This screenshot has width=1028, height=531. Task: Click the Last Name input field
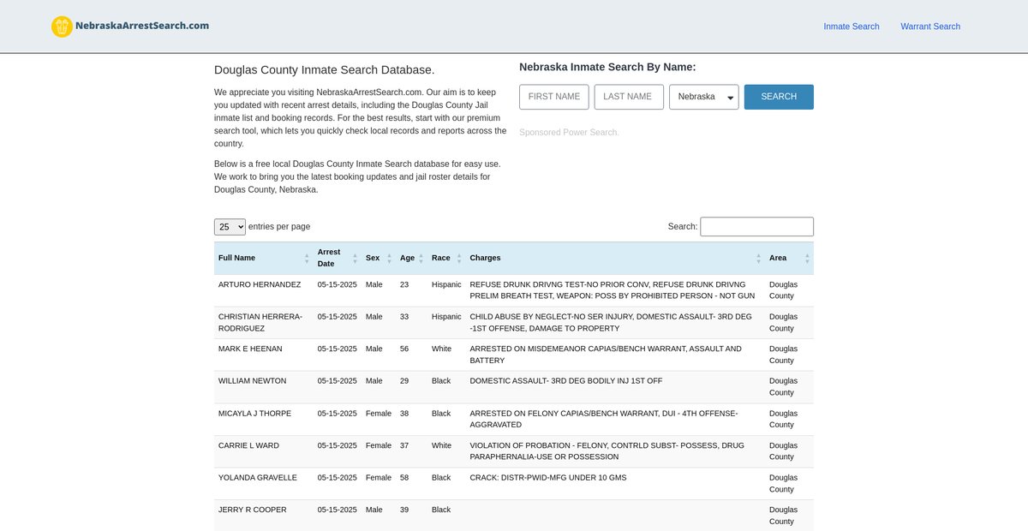[x=629, y=97]
